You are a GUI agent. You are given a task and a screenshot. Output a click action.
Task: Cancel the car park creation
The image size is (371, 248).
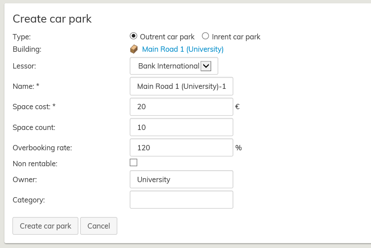pos(99,226)
